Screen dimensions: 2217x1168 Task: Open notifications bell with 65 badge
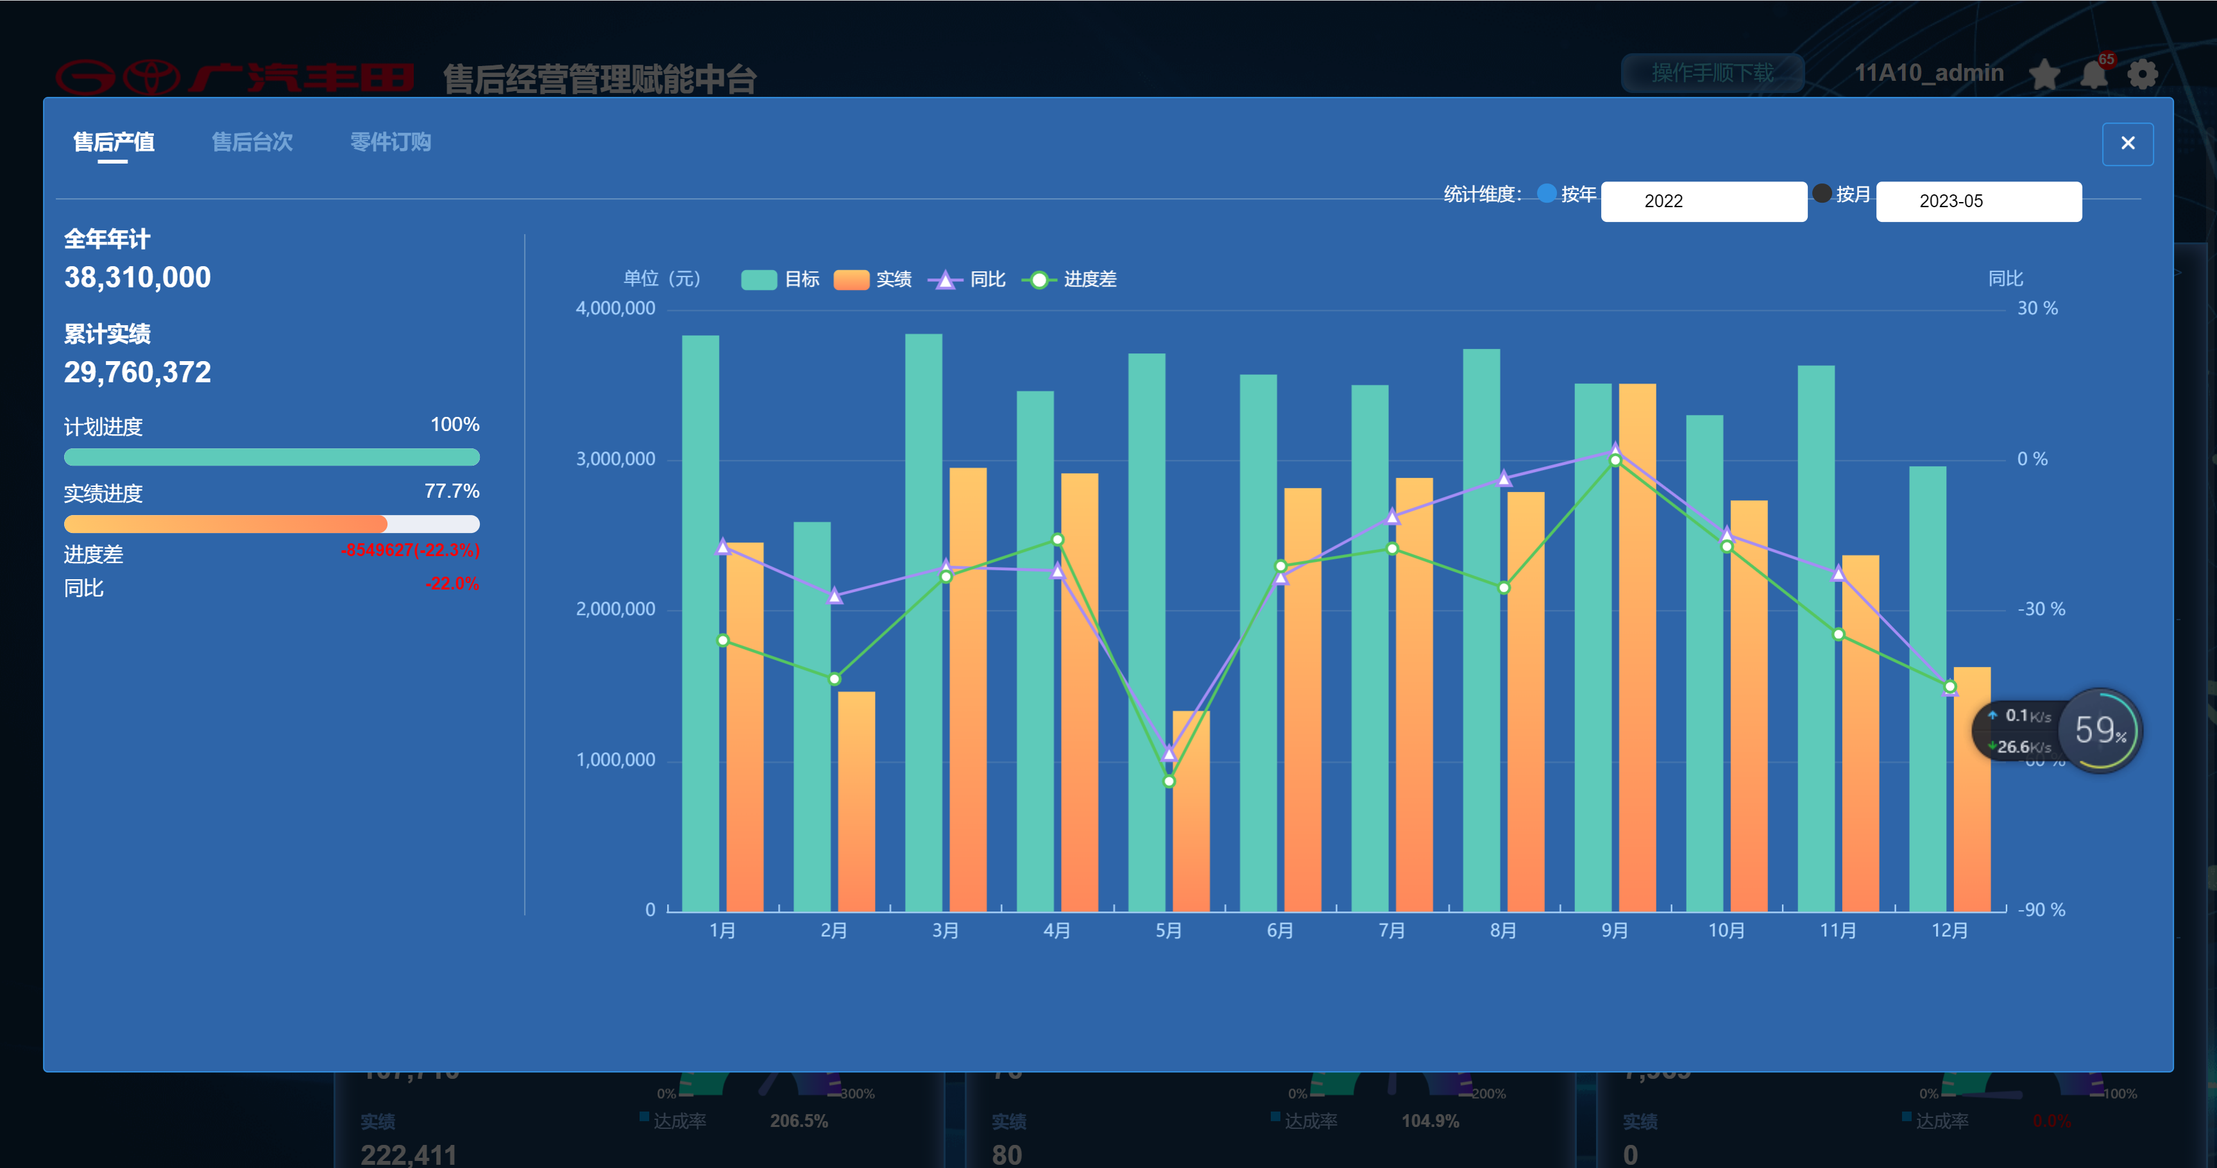click(2094, 74)
